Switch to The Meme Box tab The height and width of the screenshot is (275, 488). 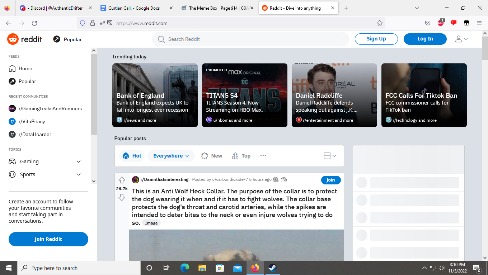point(217,8)
